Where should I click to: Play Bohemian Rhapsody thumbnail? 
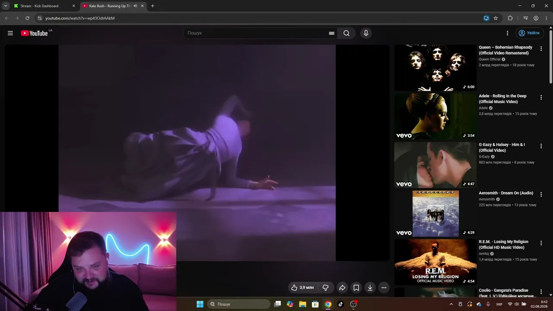(435, 68)
